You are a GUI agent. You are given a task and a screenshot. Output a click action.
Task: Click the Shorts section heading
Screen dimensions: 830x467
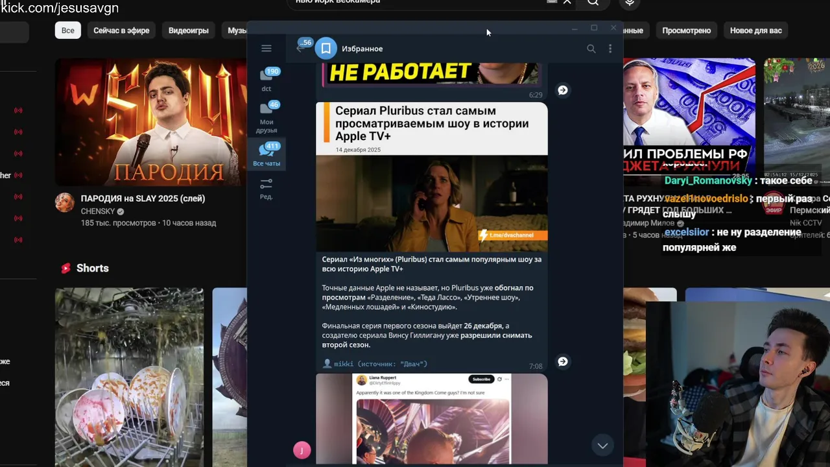point(92,269)
